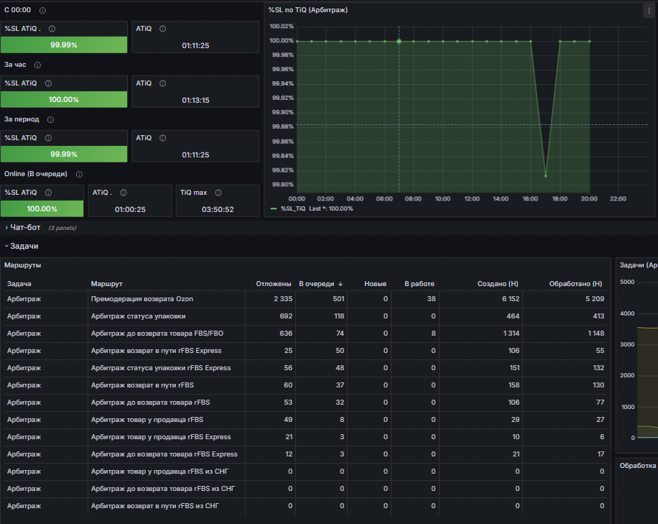Sort table by Обработано (Н) column header
Image resolution: width=658 pixels, height=524 pixels.
(576, 284)
